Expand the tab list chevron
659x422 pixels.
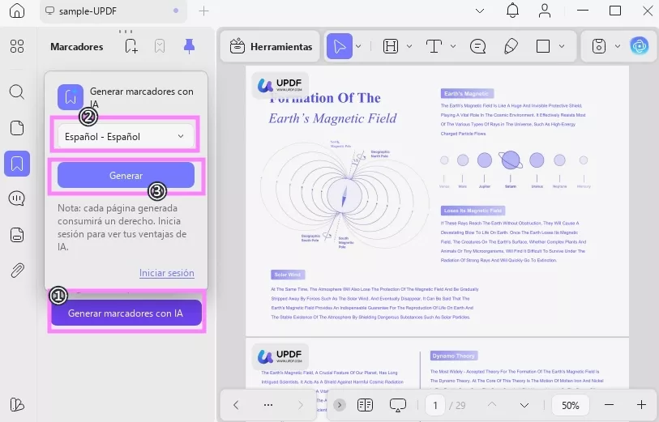point(480,11)
